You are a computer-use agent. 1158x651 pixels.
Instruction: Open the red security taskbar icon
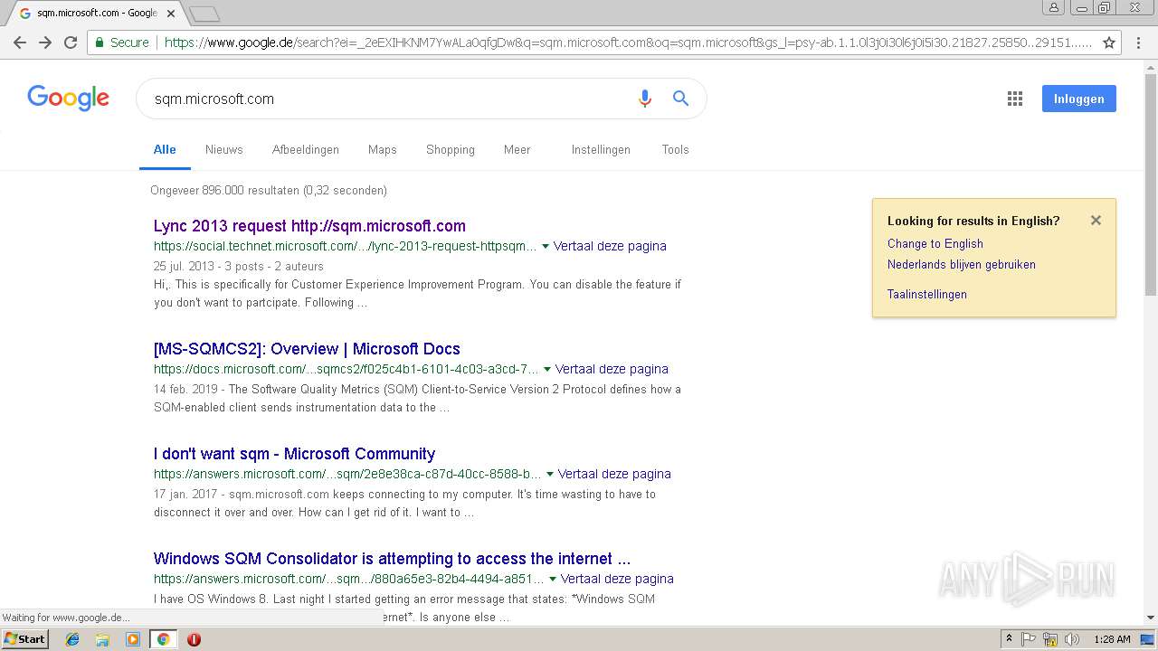pos(194,639)
